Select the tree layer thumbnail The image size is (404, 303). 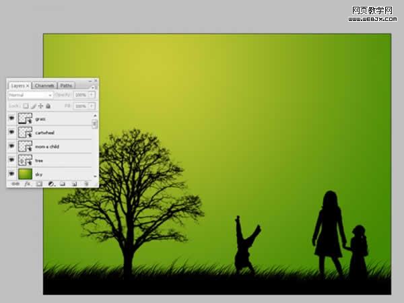[x=26, y=160]
